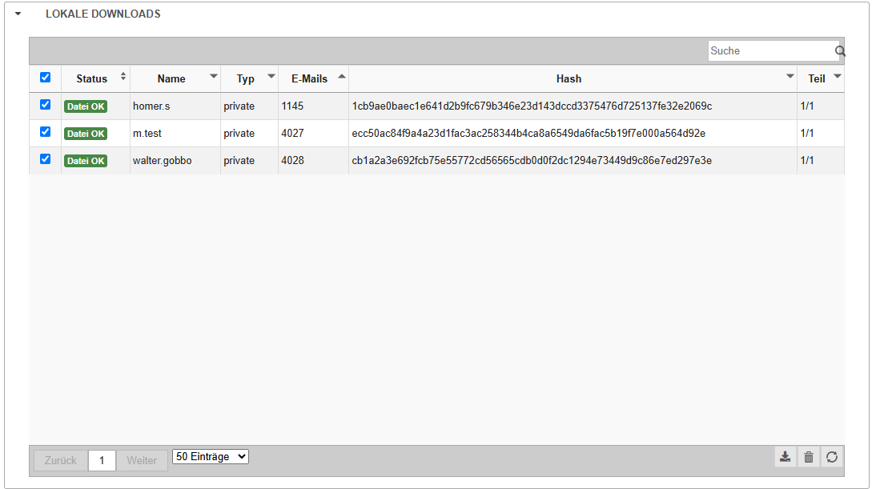Viewport: 872px width, 489px height.
Task: Click into the Suche search field
Action: click(x=770, y=51)
